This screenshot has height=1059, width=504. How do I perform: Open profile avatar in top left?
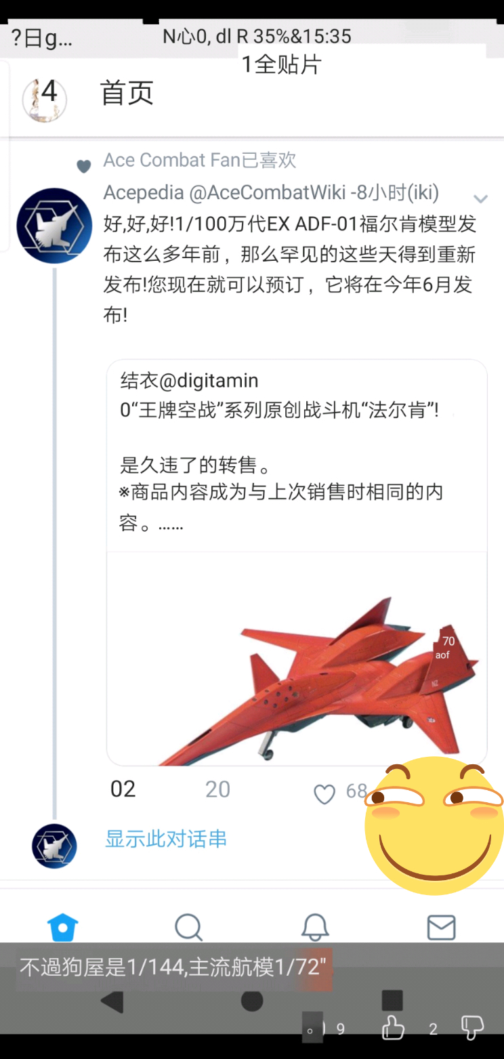click(x=45, y=100)
